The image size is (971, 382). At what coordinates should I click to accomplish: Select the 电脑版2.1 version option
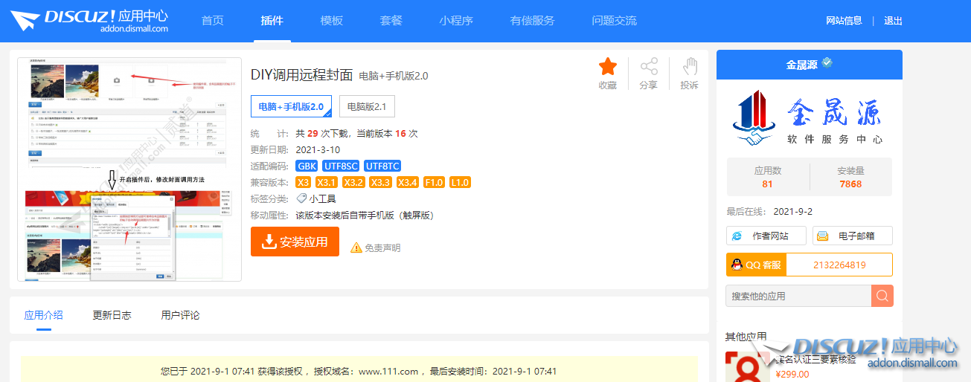(x=367, y=106)
